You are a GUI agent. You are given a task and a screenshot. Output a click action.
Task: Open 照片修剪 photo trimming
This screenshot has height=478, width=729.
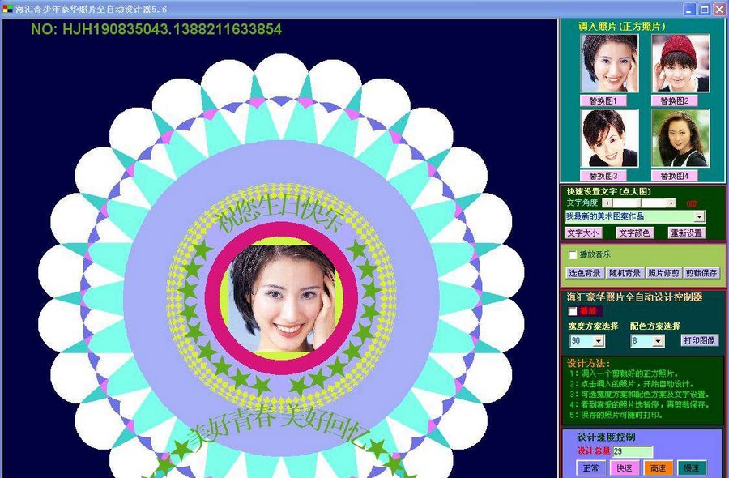tap(663, 273)
